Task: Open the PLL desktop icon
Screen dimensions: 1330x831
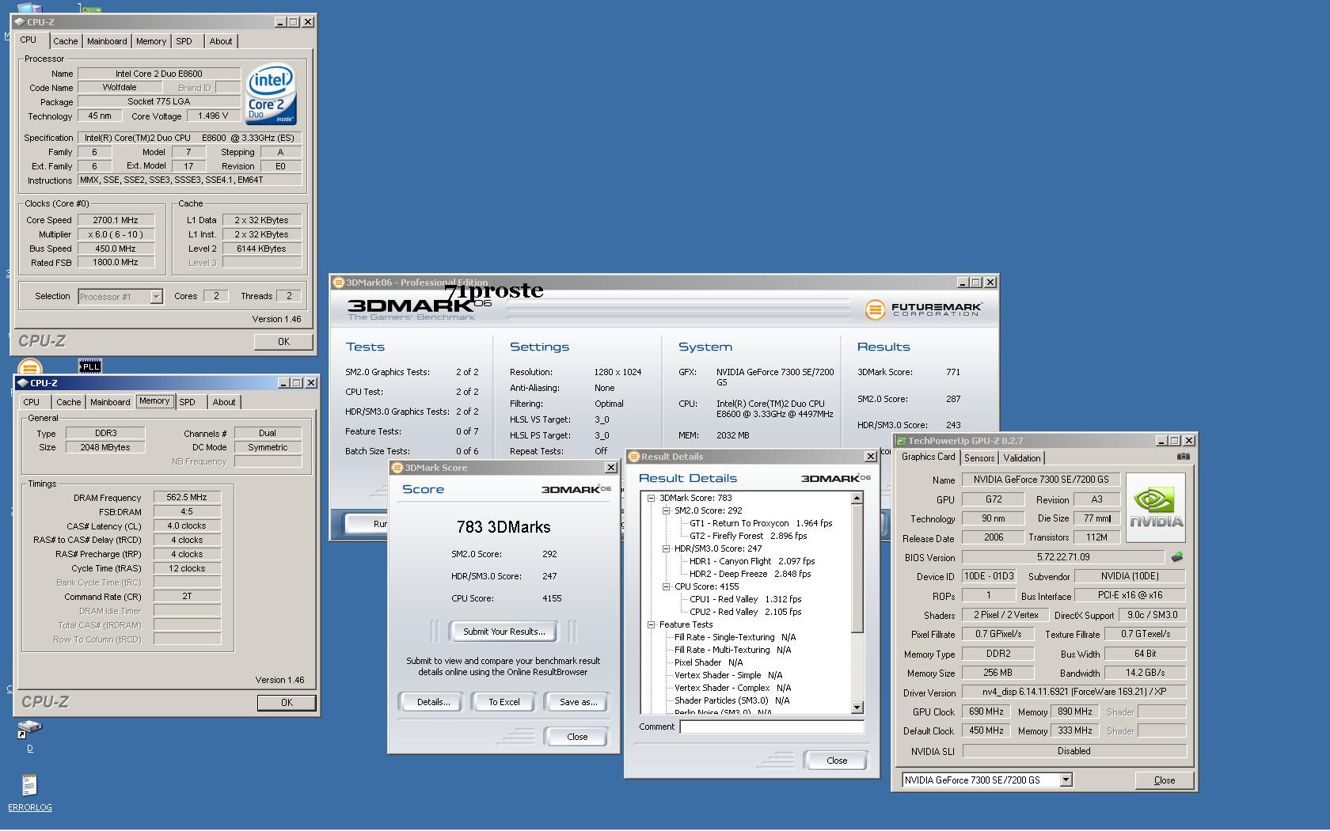Action: 90,366
